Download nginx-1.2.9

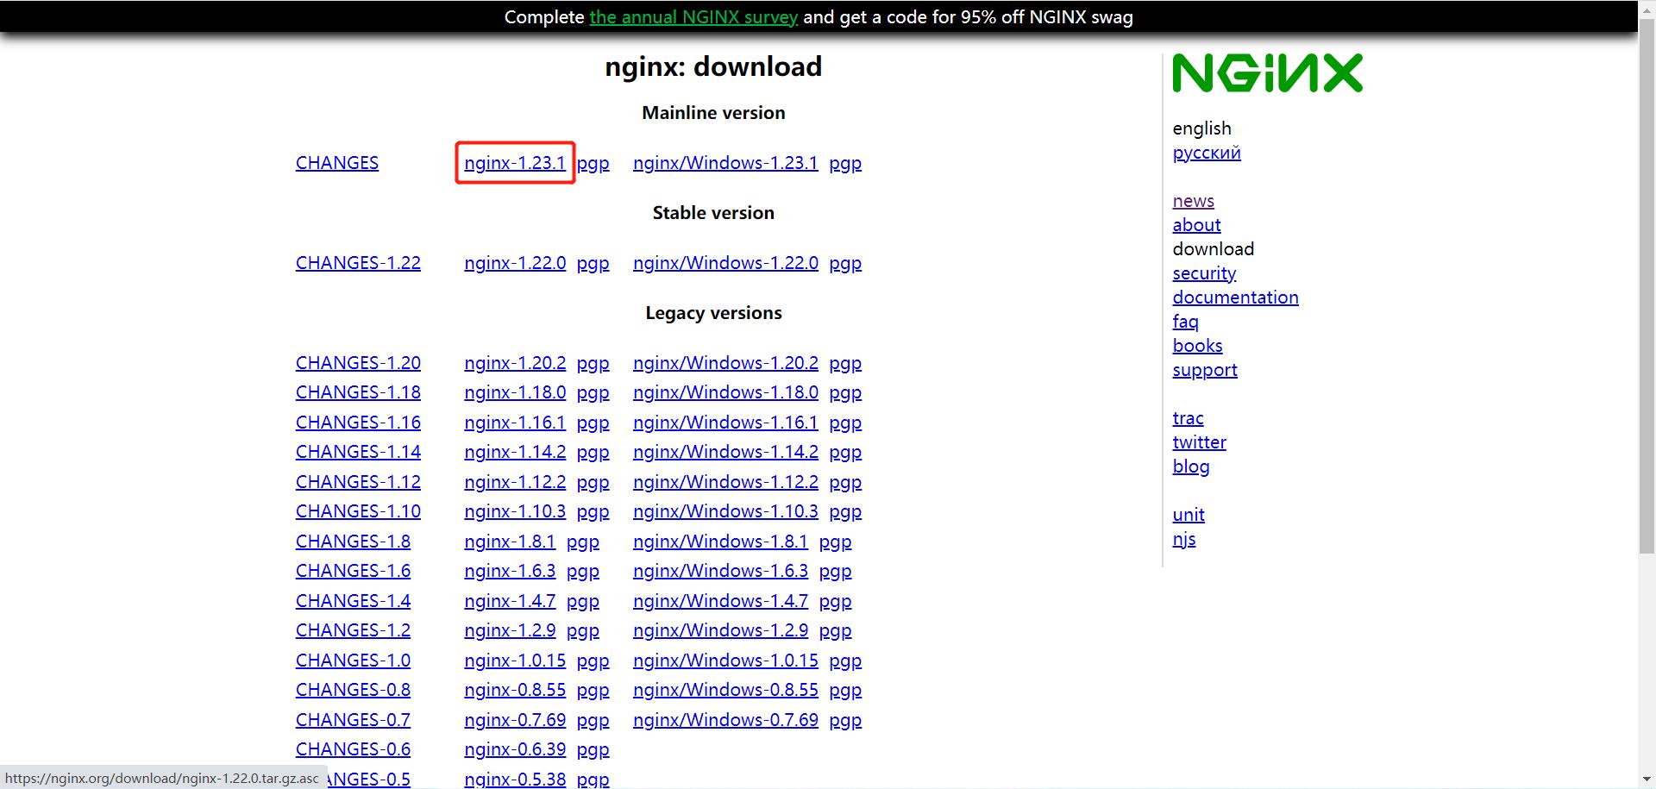510,630
